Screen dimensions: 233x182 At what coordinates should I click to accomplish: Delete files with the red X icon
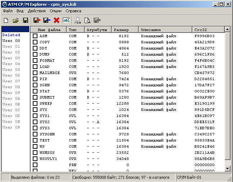pos(57,20)
